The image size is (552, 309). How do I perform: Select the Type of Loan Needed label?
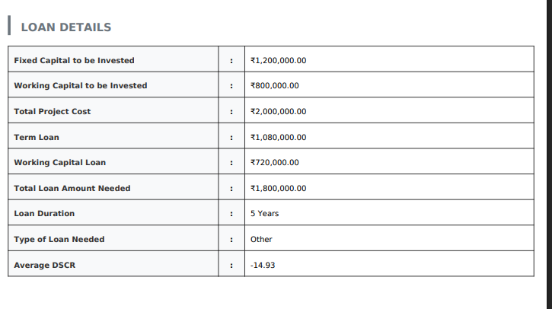[59, 240]
